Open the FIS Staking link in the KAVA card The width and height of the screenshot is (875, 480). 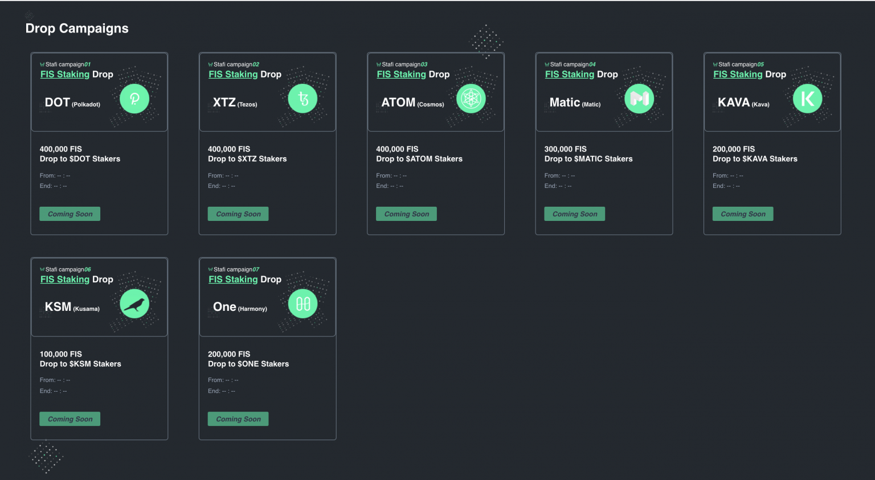click(x=738, y=74)
